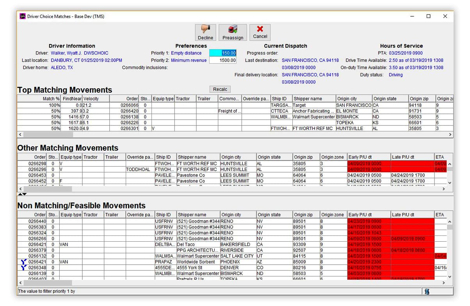
Task: Select the Target order 0266066 row
Action: (x=129, y=105)
